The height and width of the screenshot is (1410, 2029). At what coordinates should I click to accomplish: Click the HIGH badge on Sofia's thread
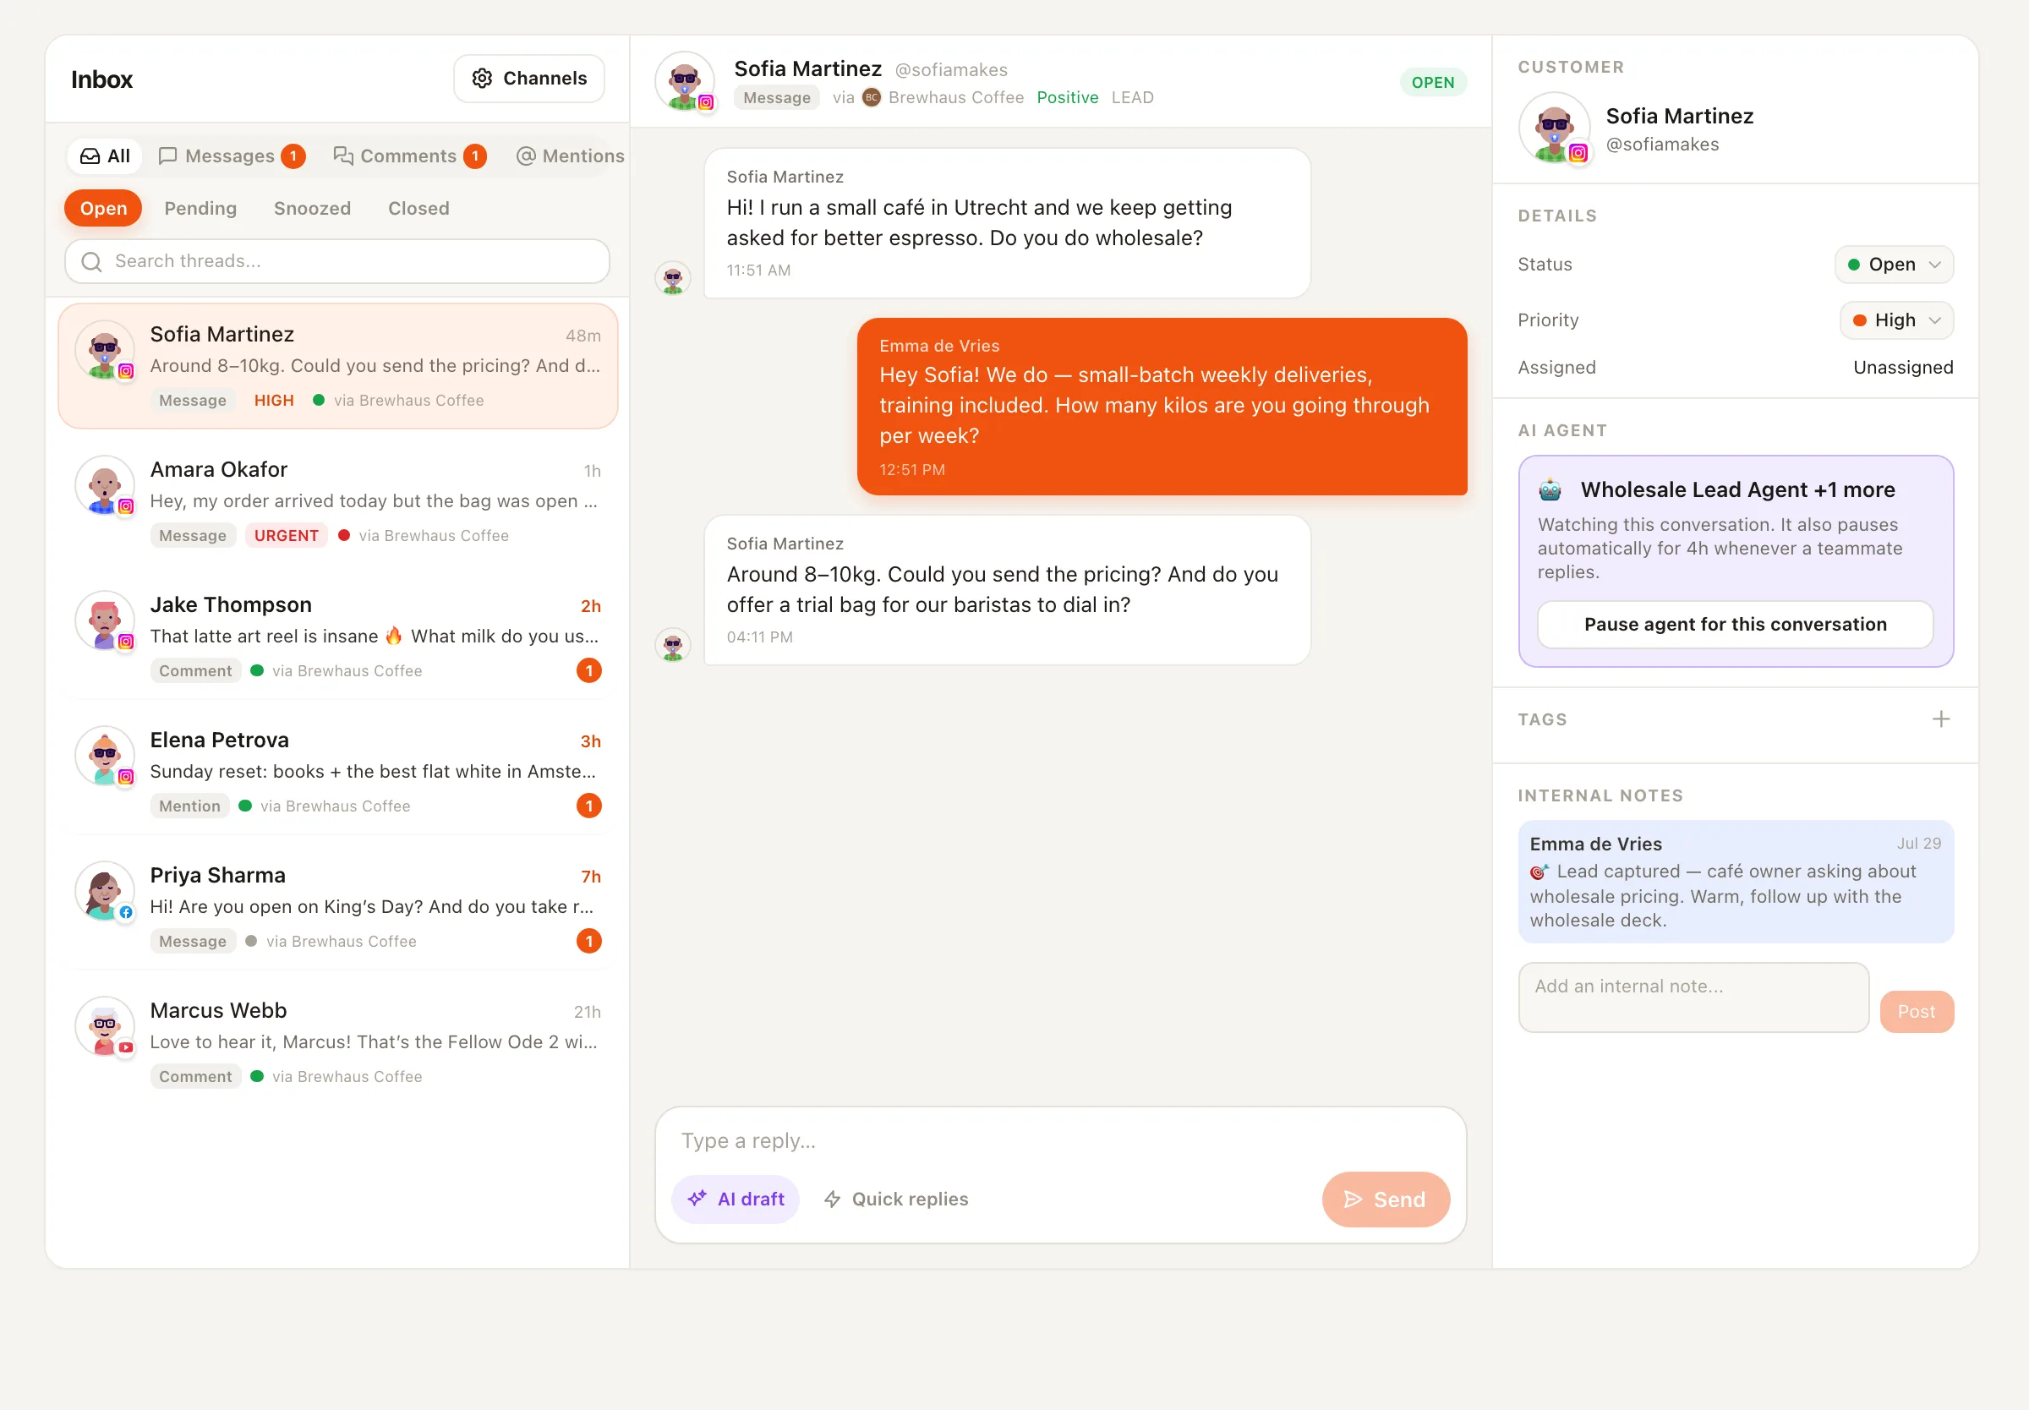pos(274,400)
